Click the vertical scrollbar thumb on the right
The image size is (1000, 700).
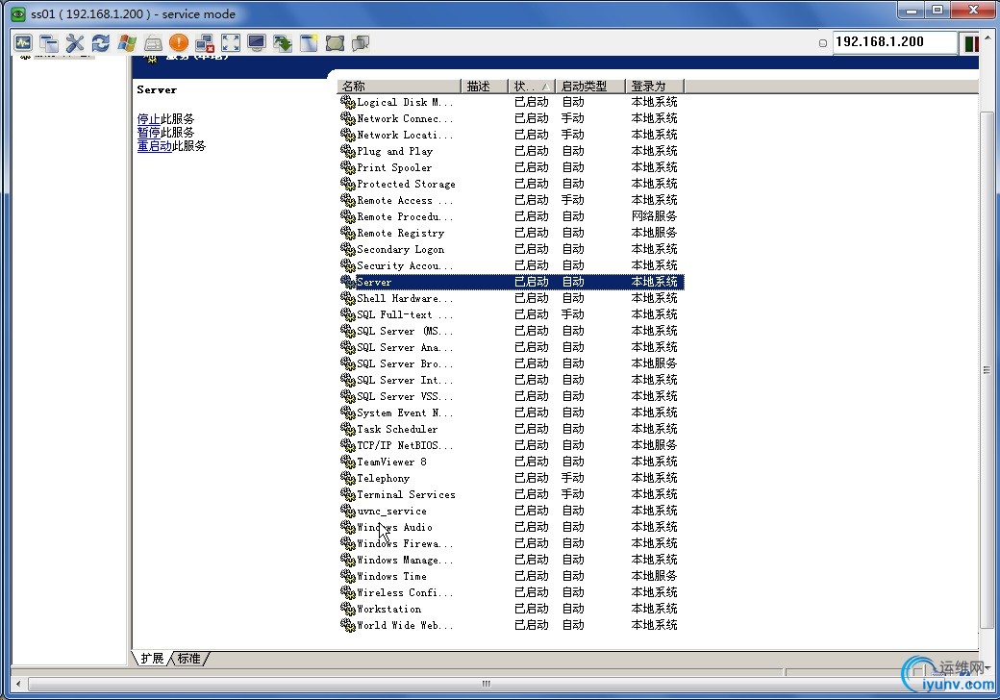[x=986, y=369]
